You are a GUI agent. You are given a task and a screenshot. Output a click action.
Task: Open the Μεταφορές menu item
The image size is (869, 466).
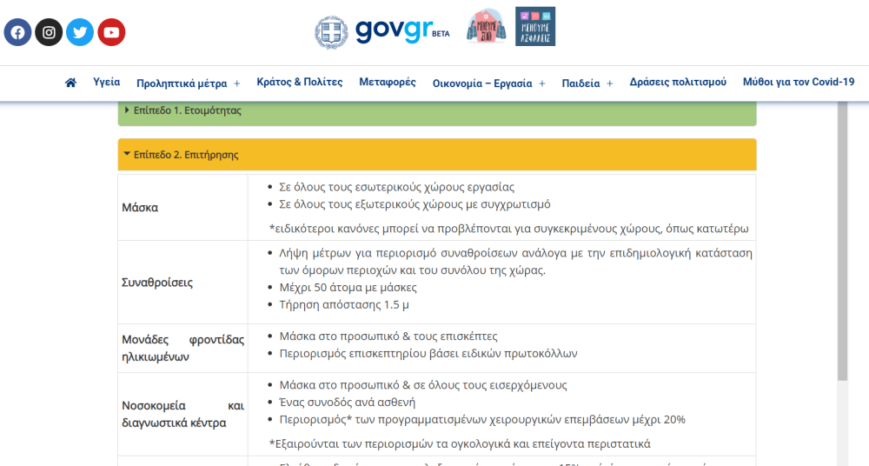pyautogui.click(x=388, y=82)
